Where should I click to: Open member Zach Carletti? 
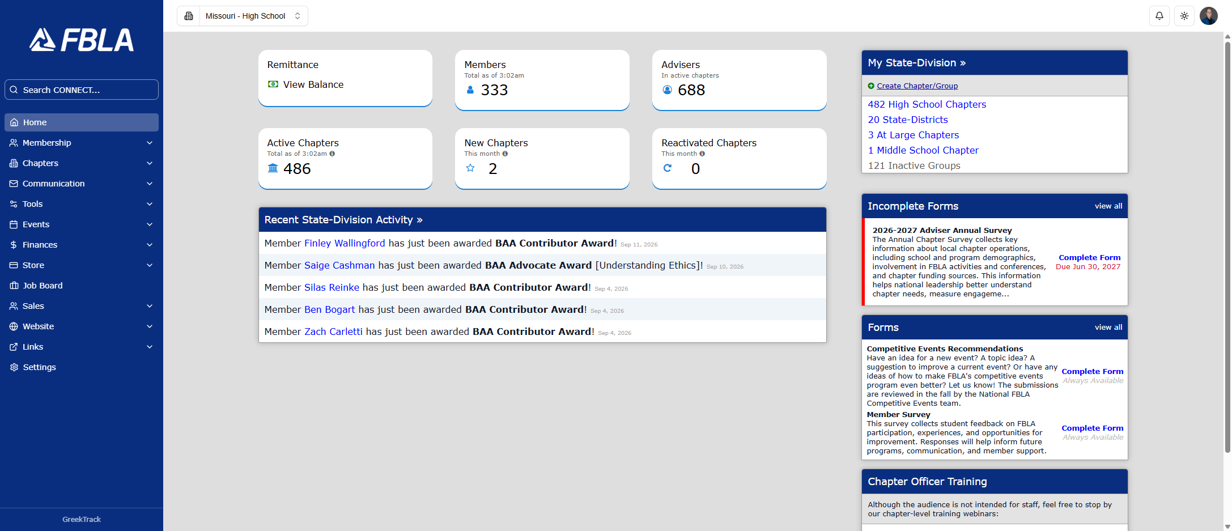(x=333, y=332)
